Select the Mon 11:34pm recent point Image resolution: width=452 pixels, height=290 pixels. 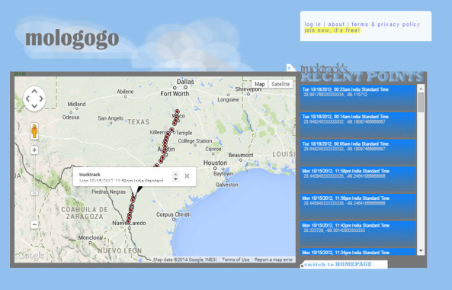(357, 252)
